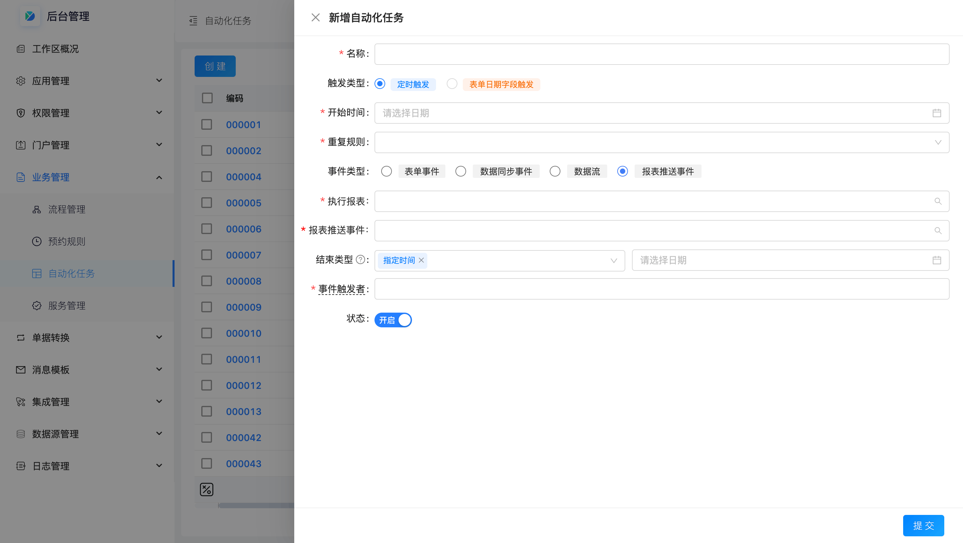Go to 服务管理 menu item
The height and width of the screenshot is (543, 963).
pyautogui.click(x=67, y=306)
